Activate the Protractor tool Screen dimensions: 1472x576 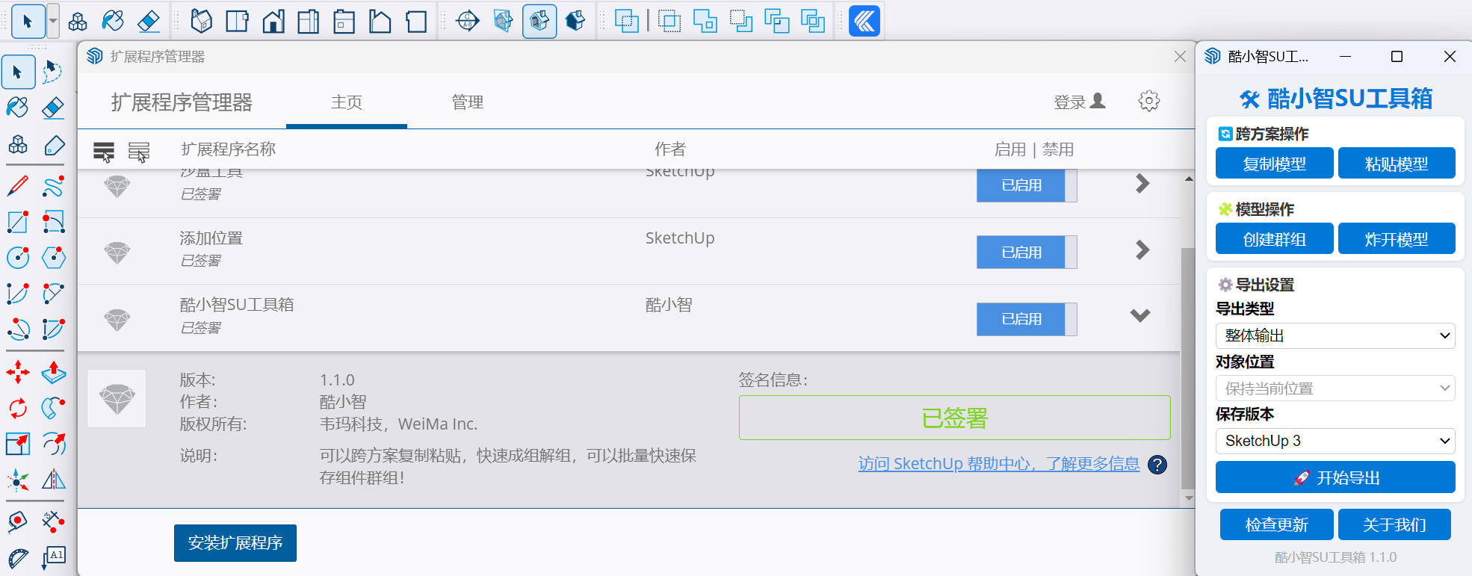pyautogui.click(x=17, y=558)
